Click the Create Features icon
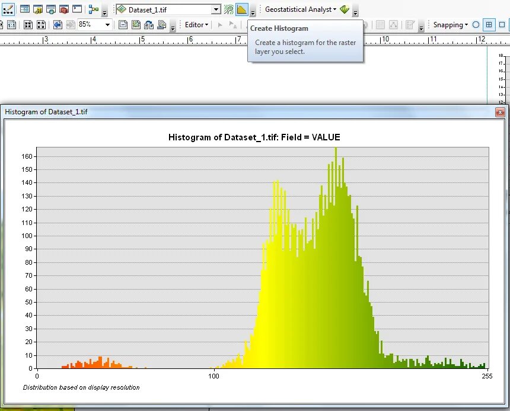Image resolution: width=510 pixels, height=411 pixels. point(410,25)
